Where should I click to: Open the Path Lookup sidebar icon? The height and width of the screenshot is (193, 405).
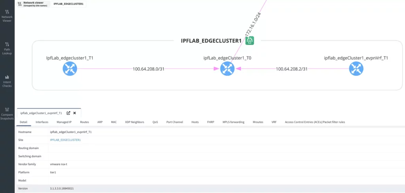(7, 48)
